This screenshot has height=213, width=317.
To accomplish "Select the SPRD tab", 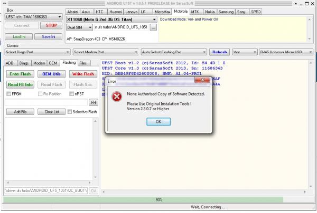I will coord(256,12).
